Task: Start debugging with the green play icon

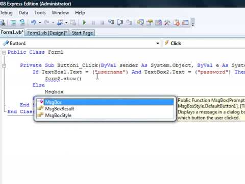Action: [x=84, y=22]
